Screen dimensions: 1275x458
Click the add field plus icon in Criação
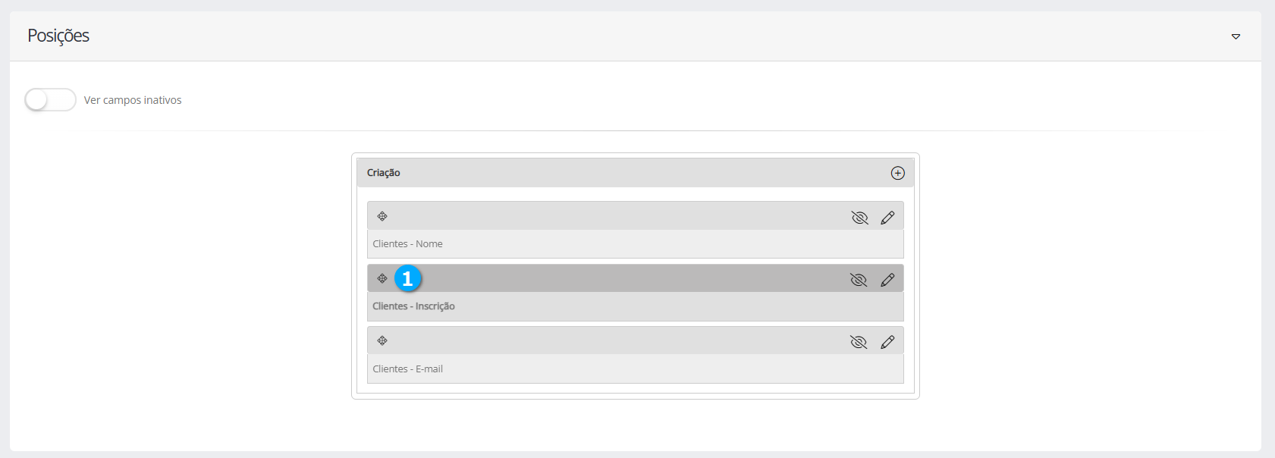coord(897,173)
